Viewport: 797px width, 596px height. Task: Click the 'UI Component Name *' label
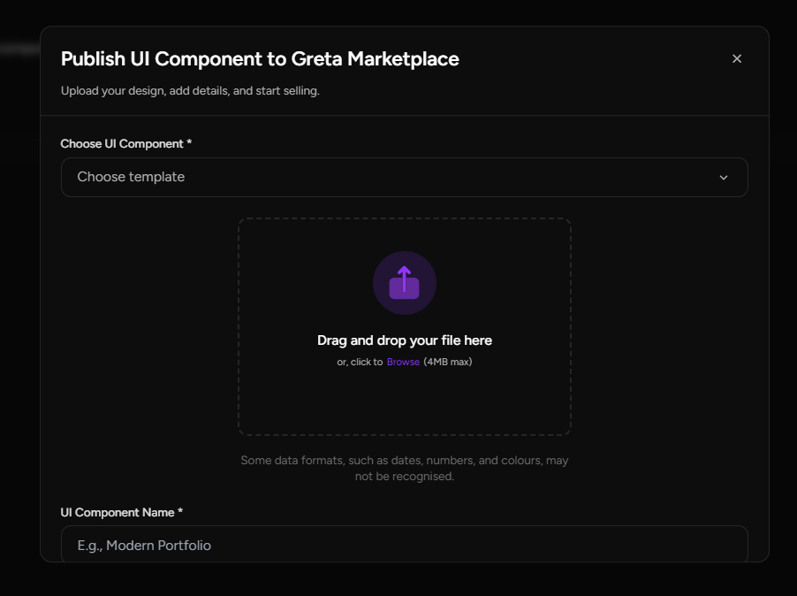pos(121,513)
